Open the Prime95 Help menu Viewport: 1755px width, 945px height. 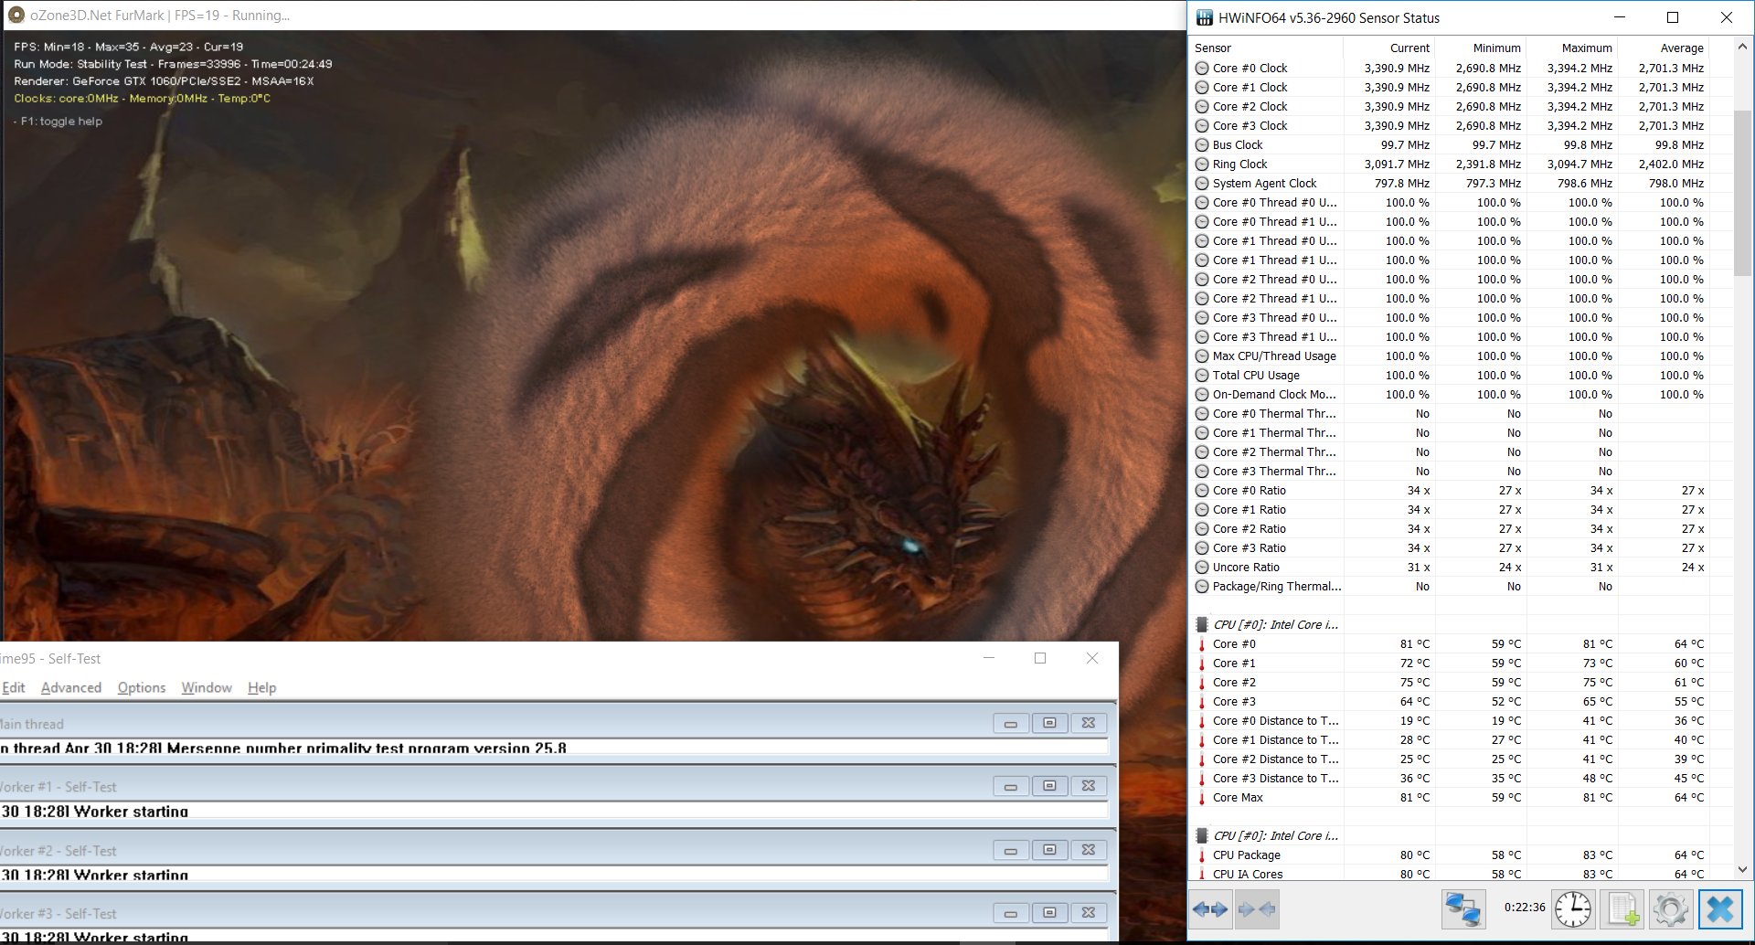tap(262, 688)
